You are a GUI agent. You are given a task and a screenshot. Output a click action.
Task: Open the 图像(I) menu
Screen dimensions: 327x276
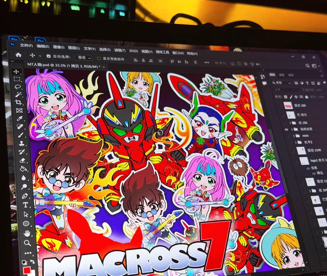tap(59, 47)
